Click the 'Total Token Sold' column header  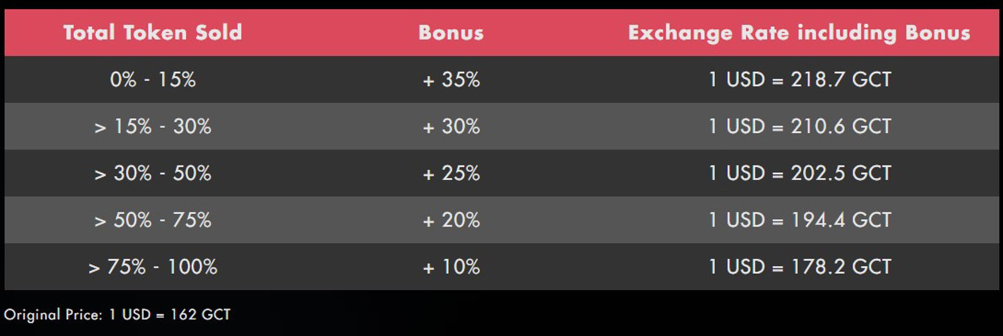(153, 33)
